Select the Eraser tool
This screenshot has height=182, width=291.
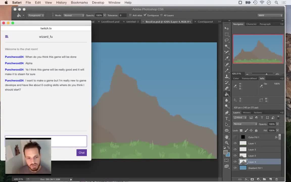pyautogui.click(x=227, y=88)
